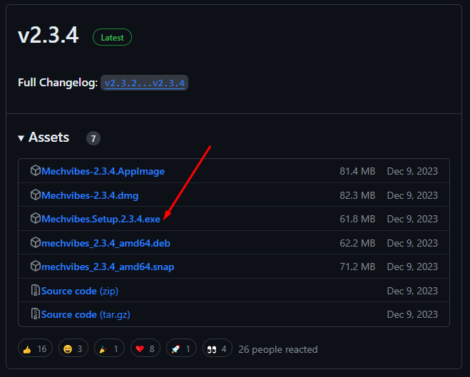
Task: Download Source code (tar.gz)
Action: point(86,314)
